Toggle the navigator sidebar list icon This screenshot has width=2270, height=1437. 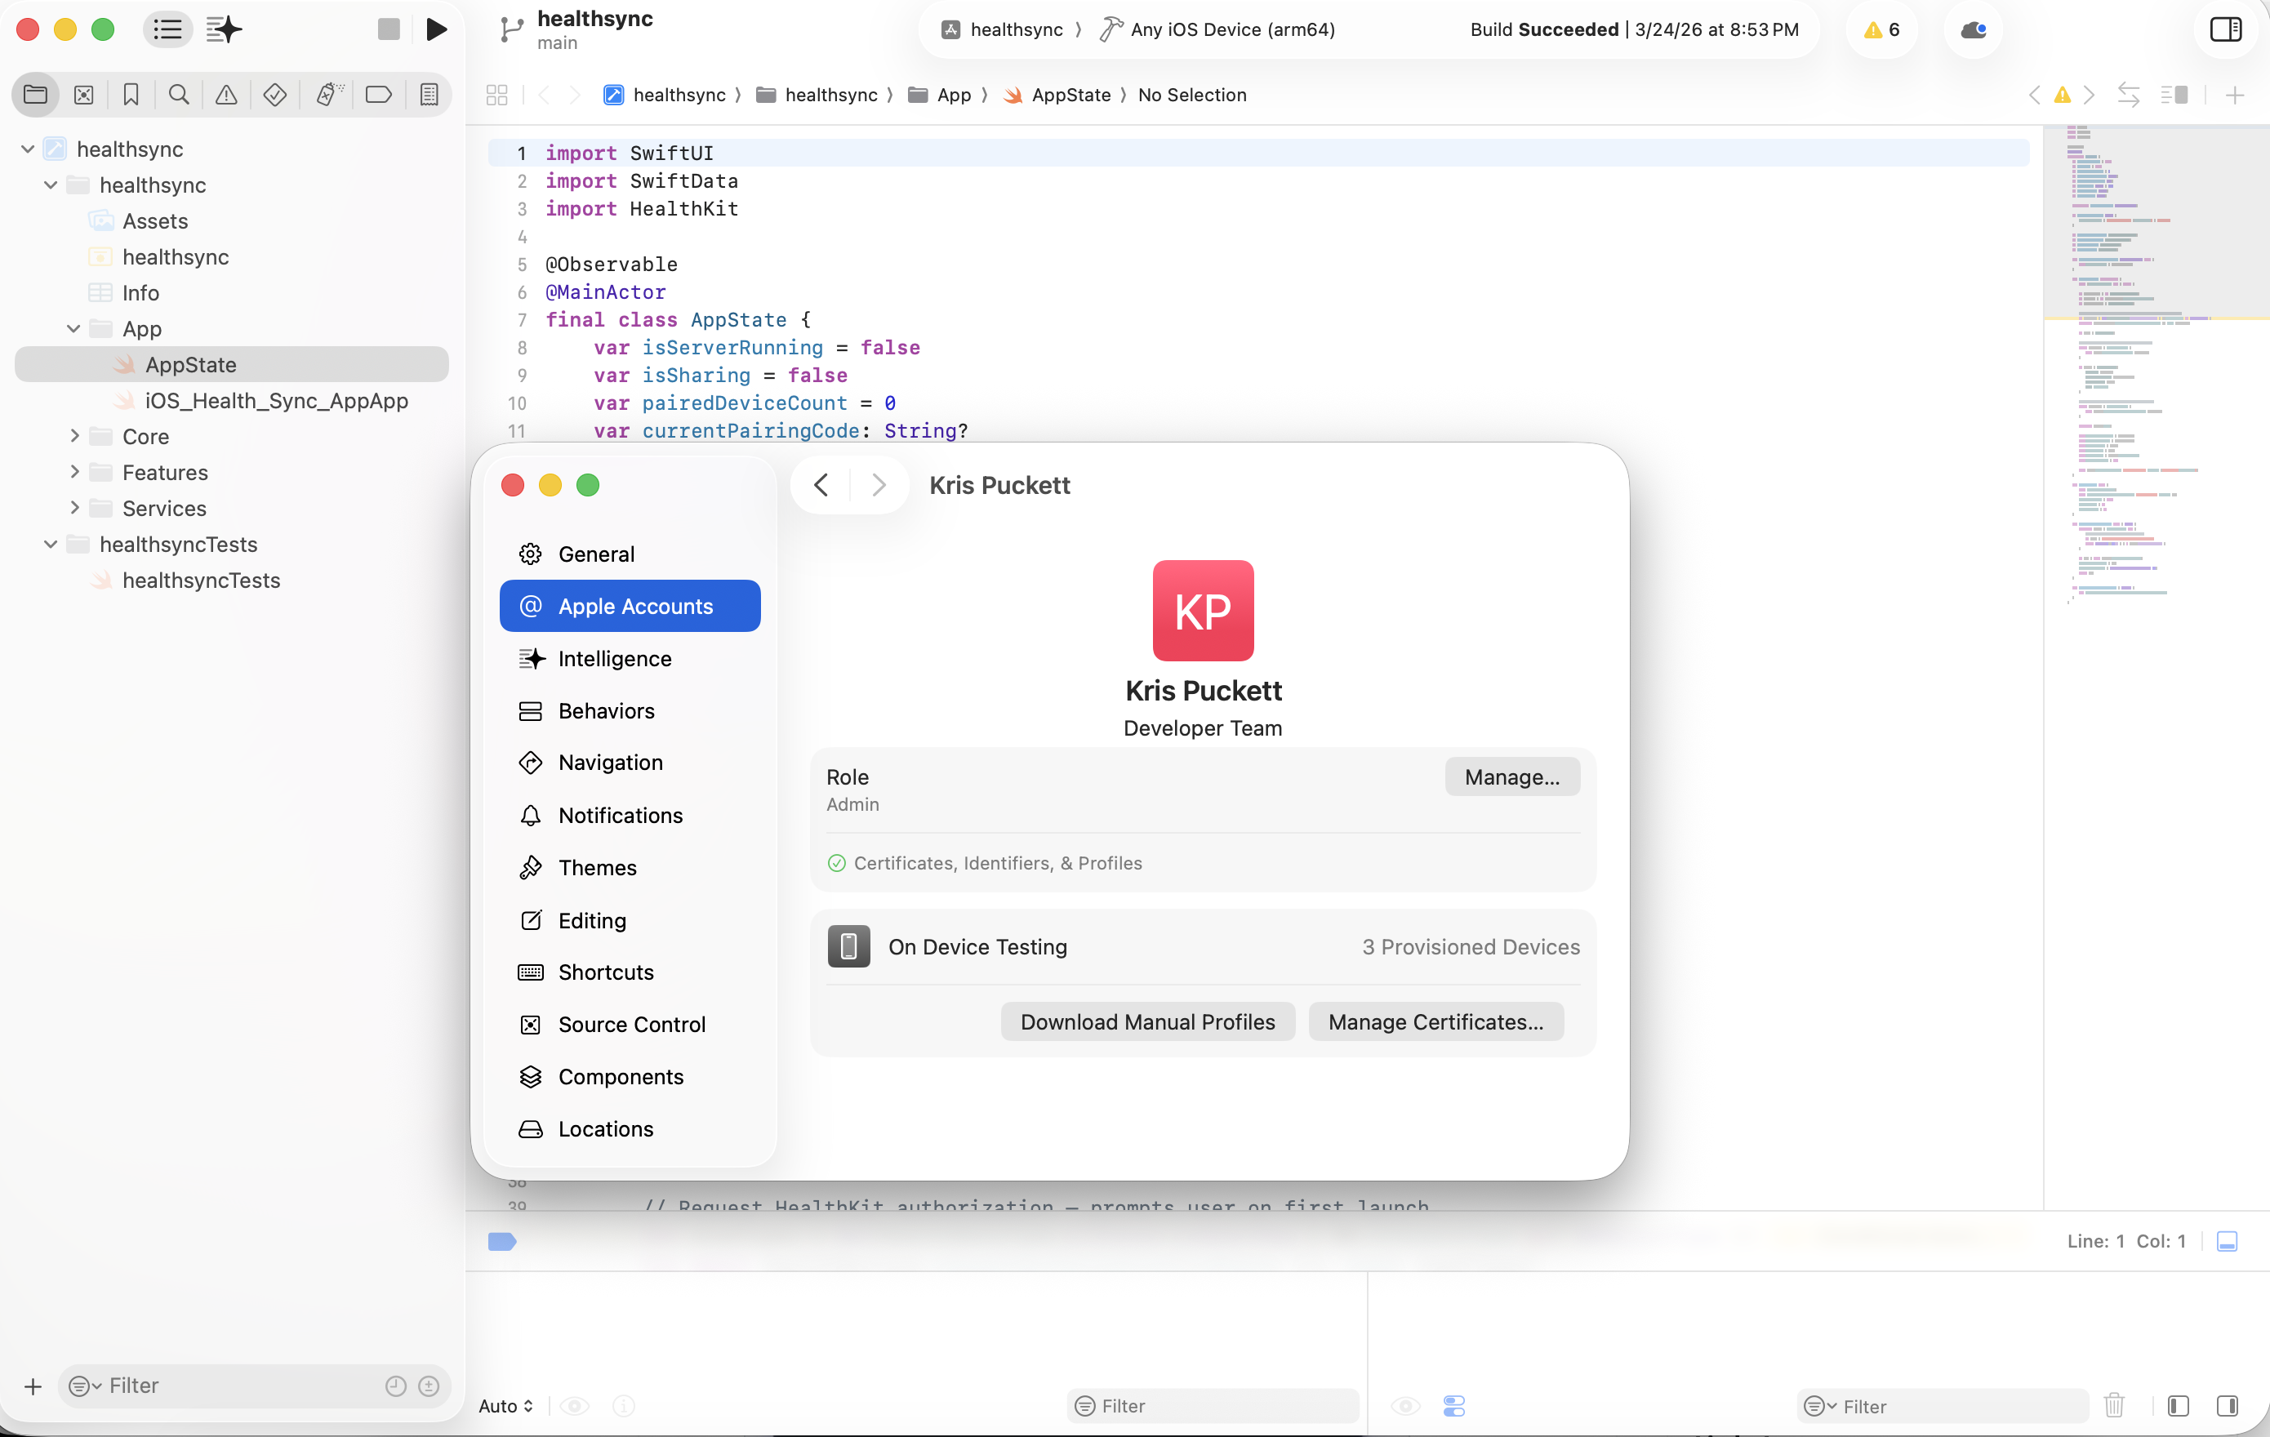167,29
